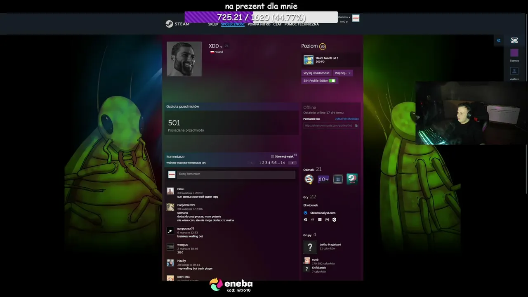Image resolution: width=528 pixels, height=297 pixels.
Task: Click the fourth icon below SteamAnalyst.com
Action: tap(327, 220)
